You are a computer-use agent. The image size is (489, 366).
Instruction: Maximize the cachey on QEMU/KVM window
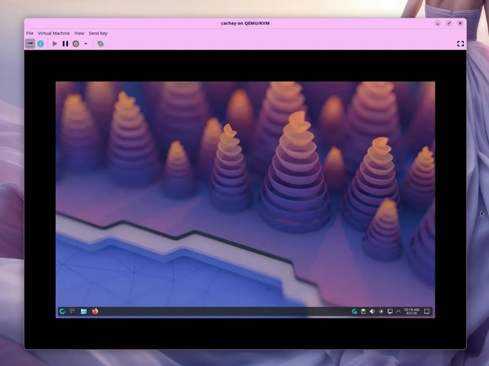pos(449,24)
